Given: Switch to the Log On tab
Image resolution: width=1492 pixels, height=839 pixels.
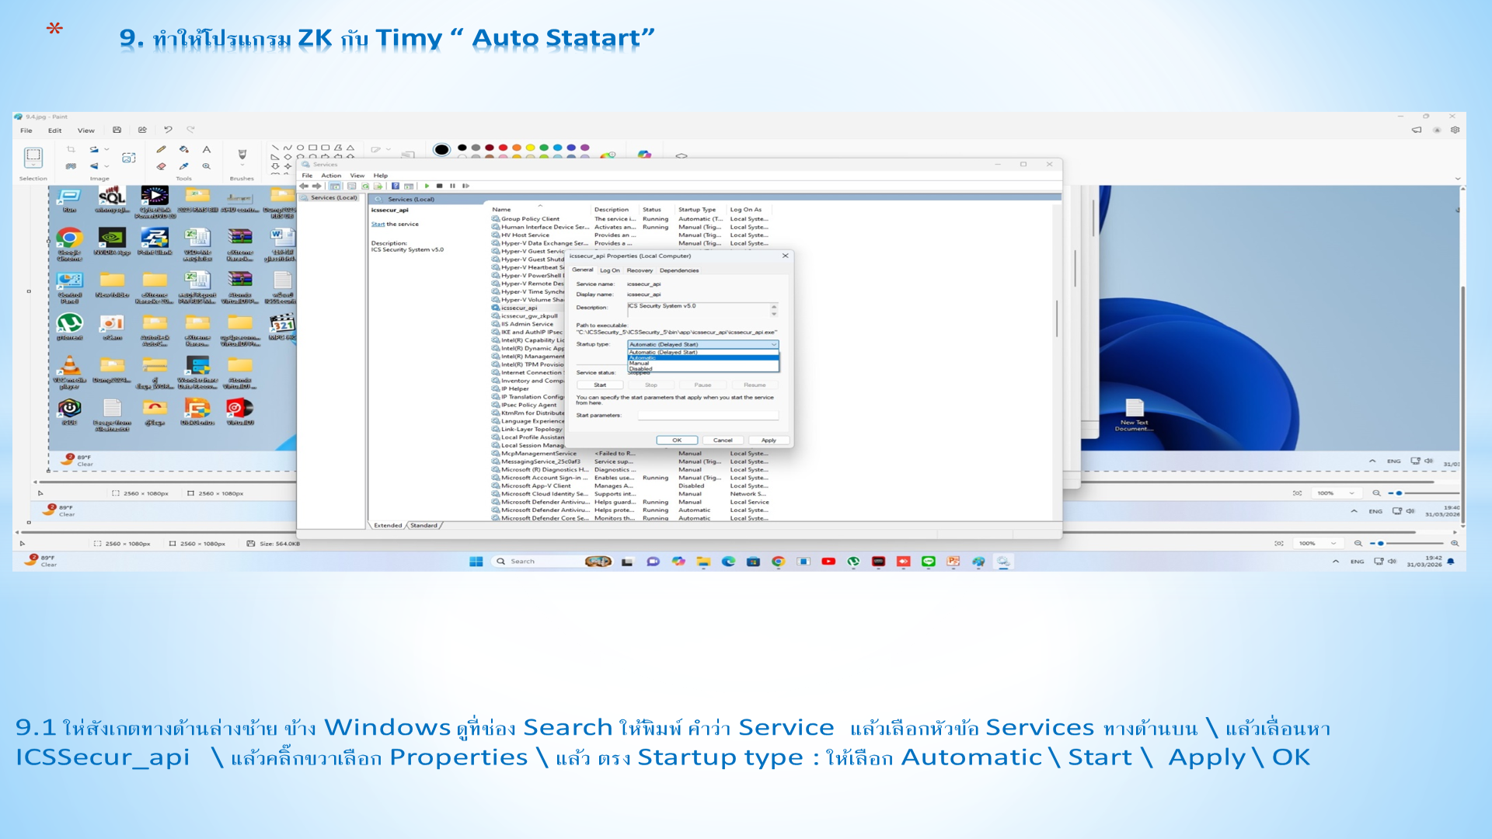Looking at the screenshot, I should 610,270.
